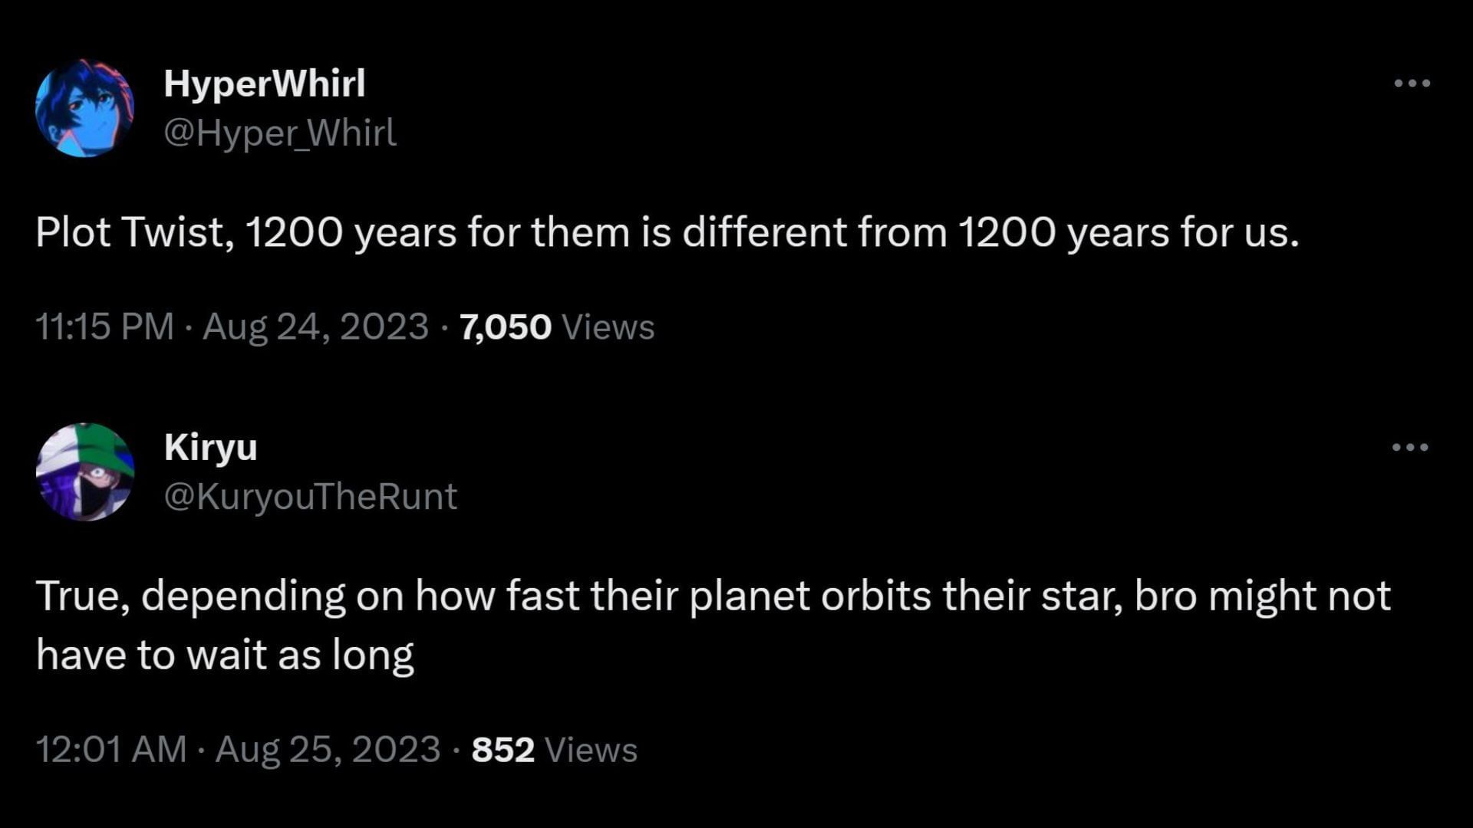1473x828 pixels.
Task: Click the @KuryouTheRunt handle
Action: (310, 497)
